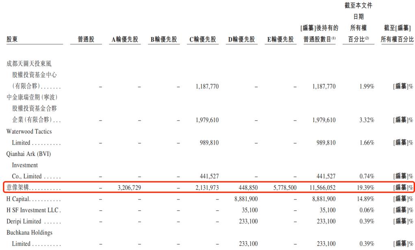Screen dimensions: 415x250
Task: Select the Buchkana Holdings label
Action: [29, 232]
